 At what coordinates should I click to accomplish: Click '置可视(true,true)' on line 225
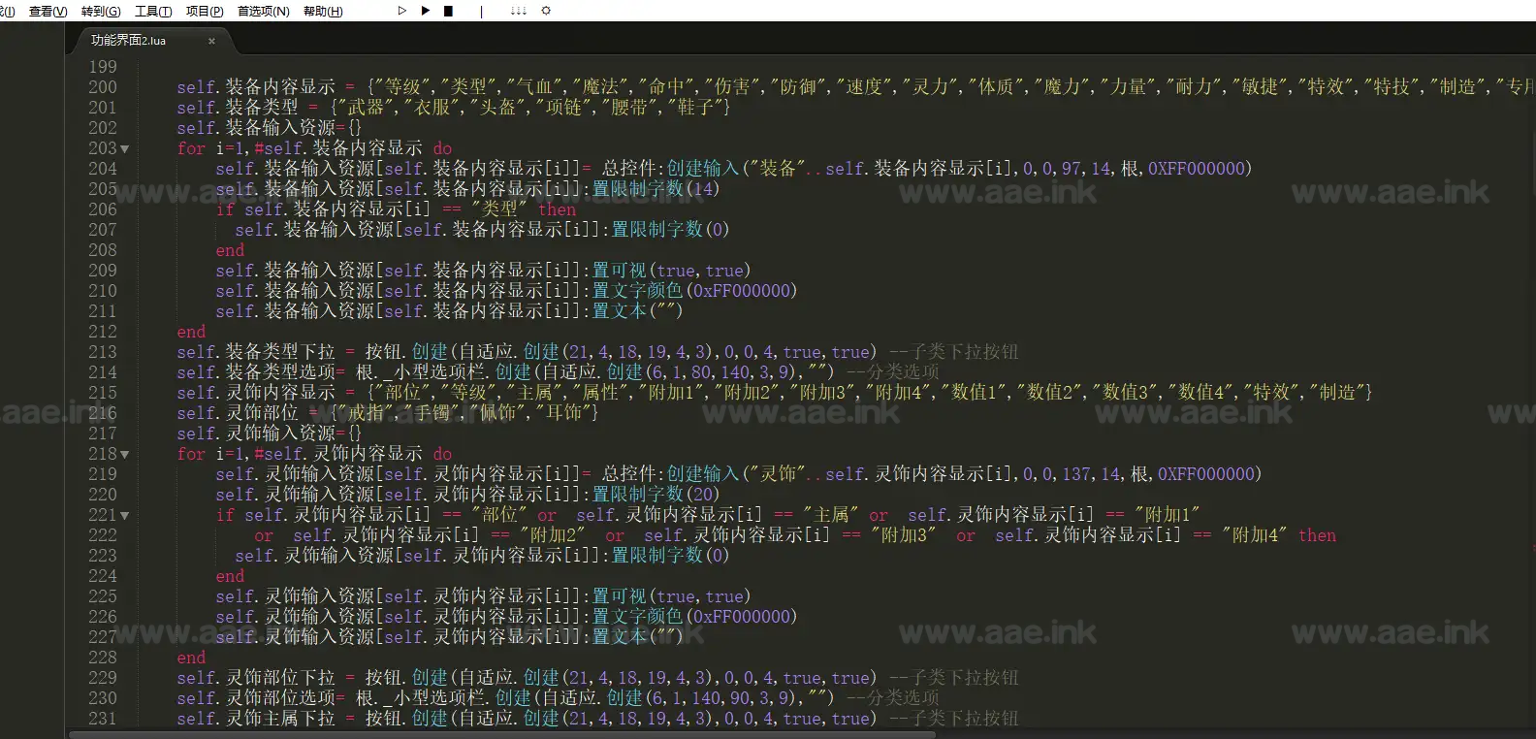click(x=672, y=596)
